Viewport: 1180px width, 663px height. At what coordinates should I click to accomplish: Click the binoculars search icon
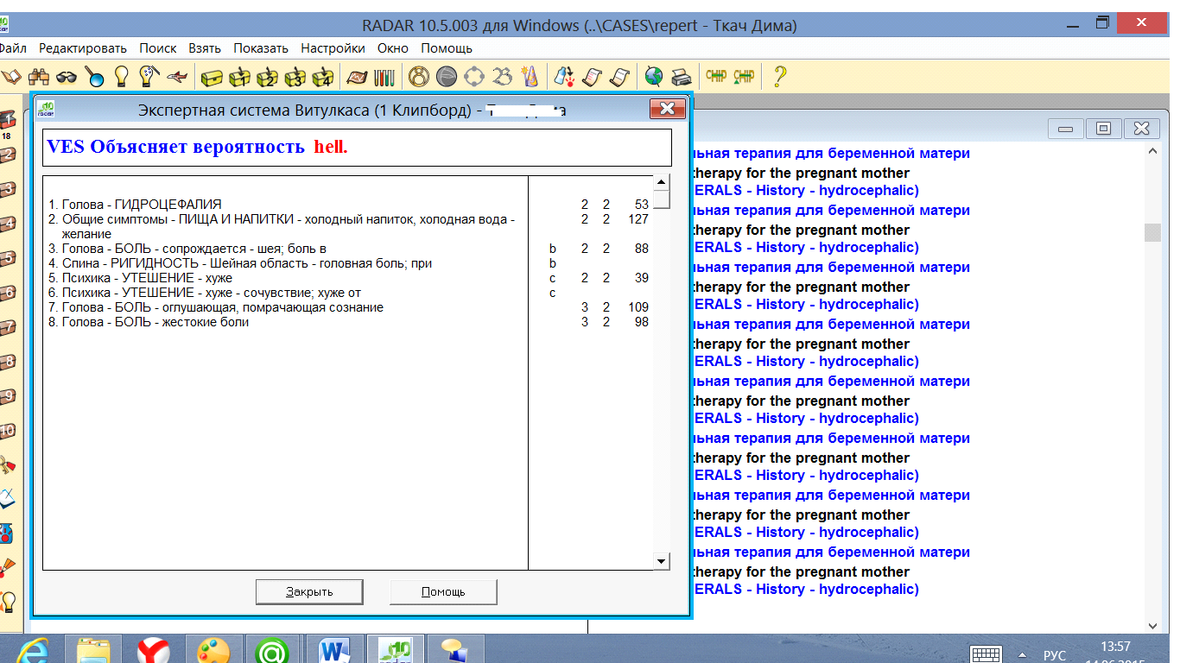click(x=39, y=77)
